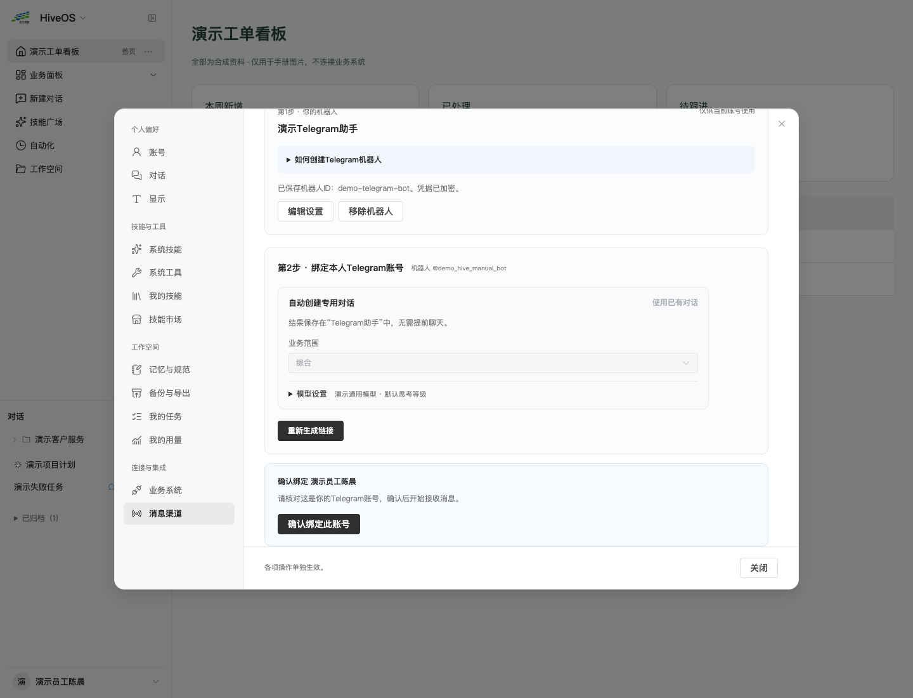Open 技能广场 in main sidebar
The image size is (913, 698).
coord(86,122)
